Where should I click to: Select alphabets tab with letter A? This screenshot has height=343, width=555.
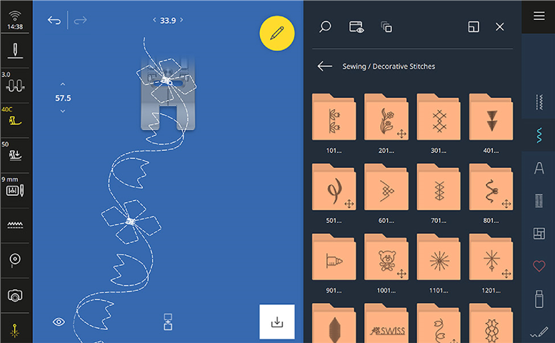[539, 168]
